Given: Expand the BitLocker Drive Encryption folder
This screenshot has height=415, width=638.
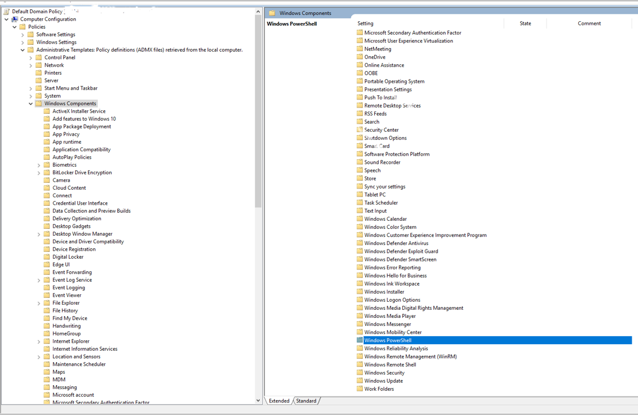Looking at the screenshot, I should (39, 173).
